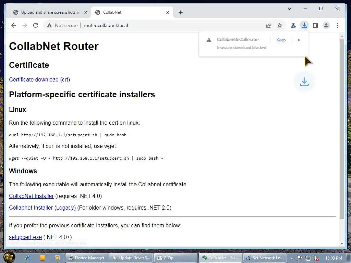Image resolution: width=351 pixels, height=263 pixels.
Task: Open the tab search chevron
Action: tap(289, 9)
